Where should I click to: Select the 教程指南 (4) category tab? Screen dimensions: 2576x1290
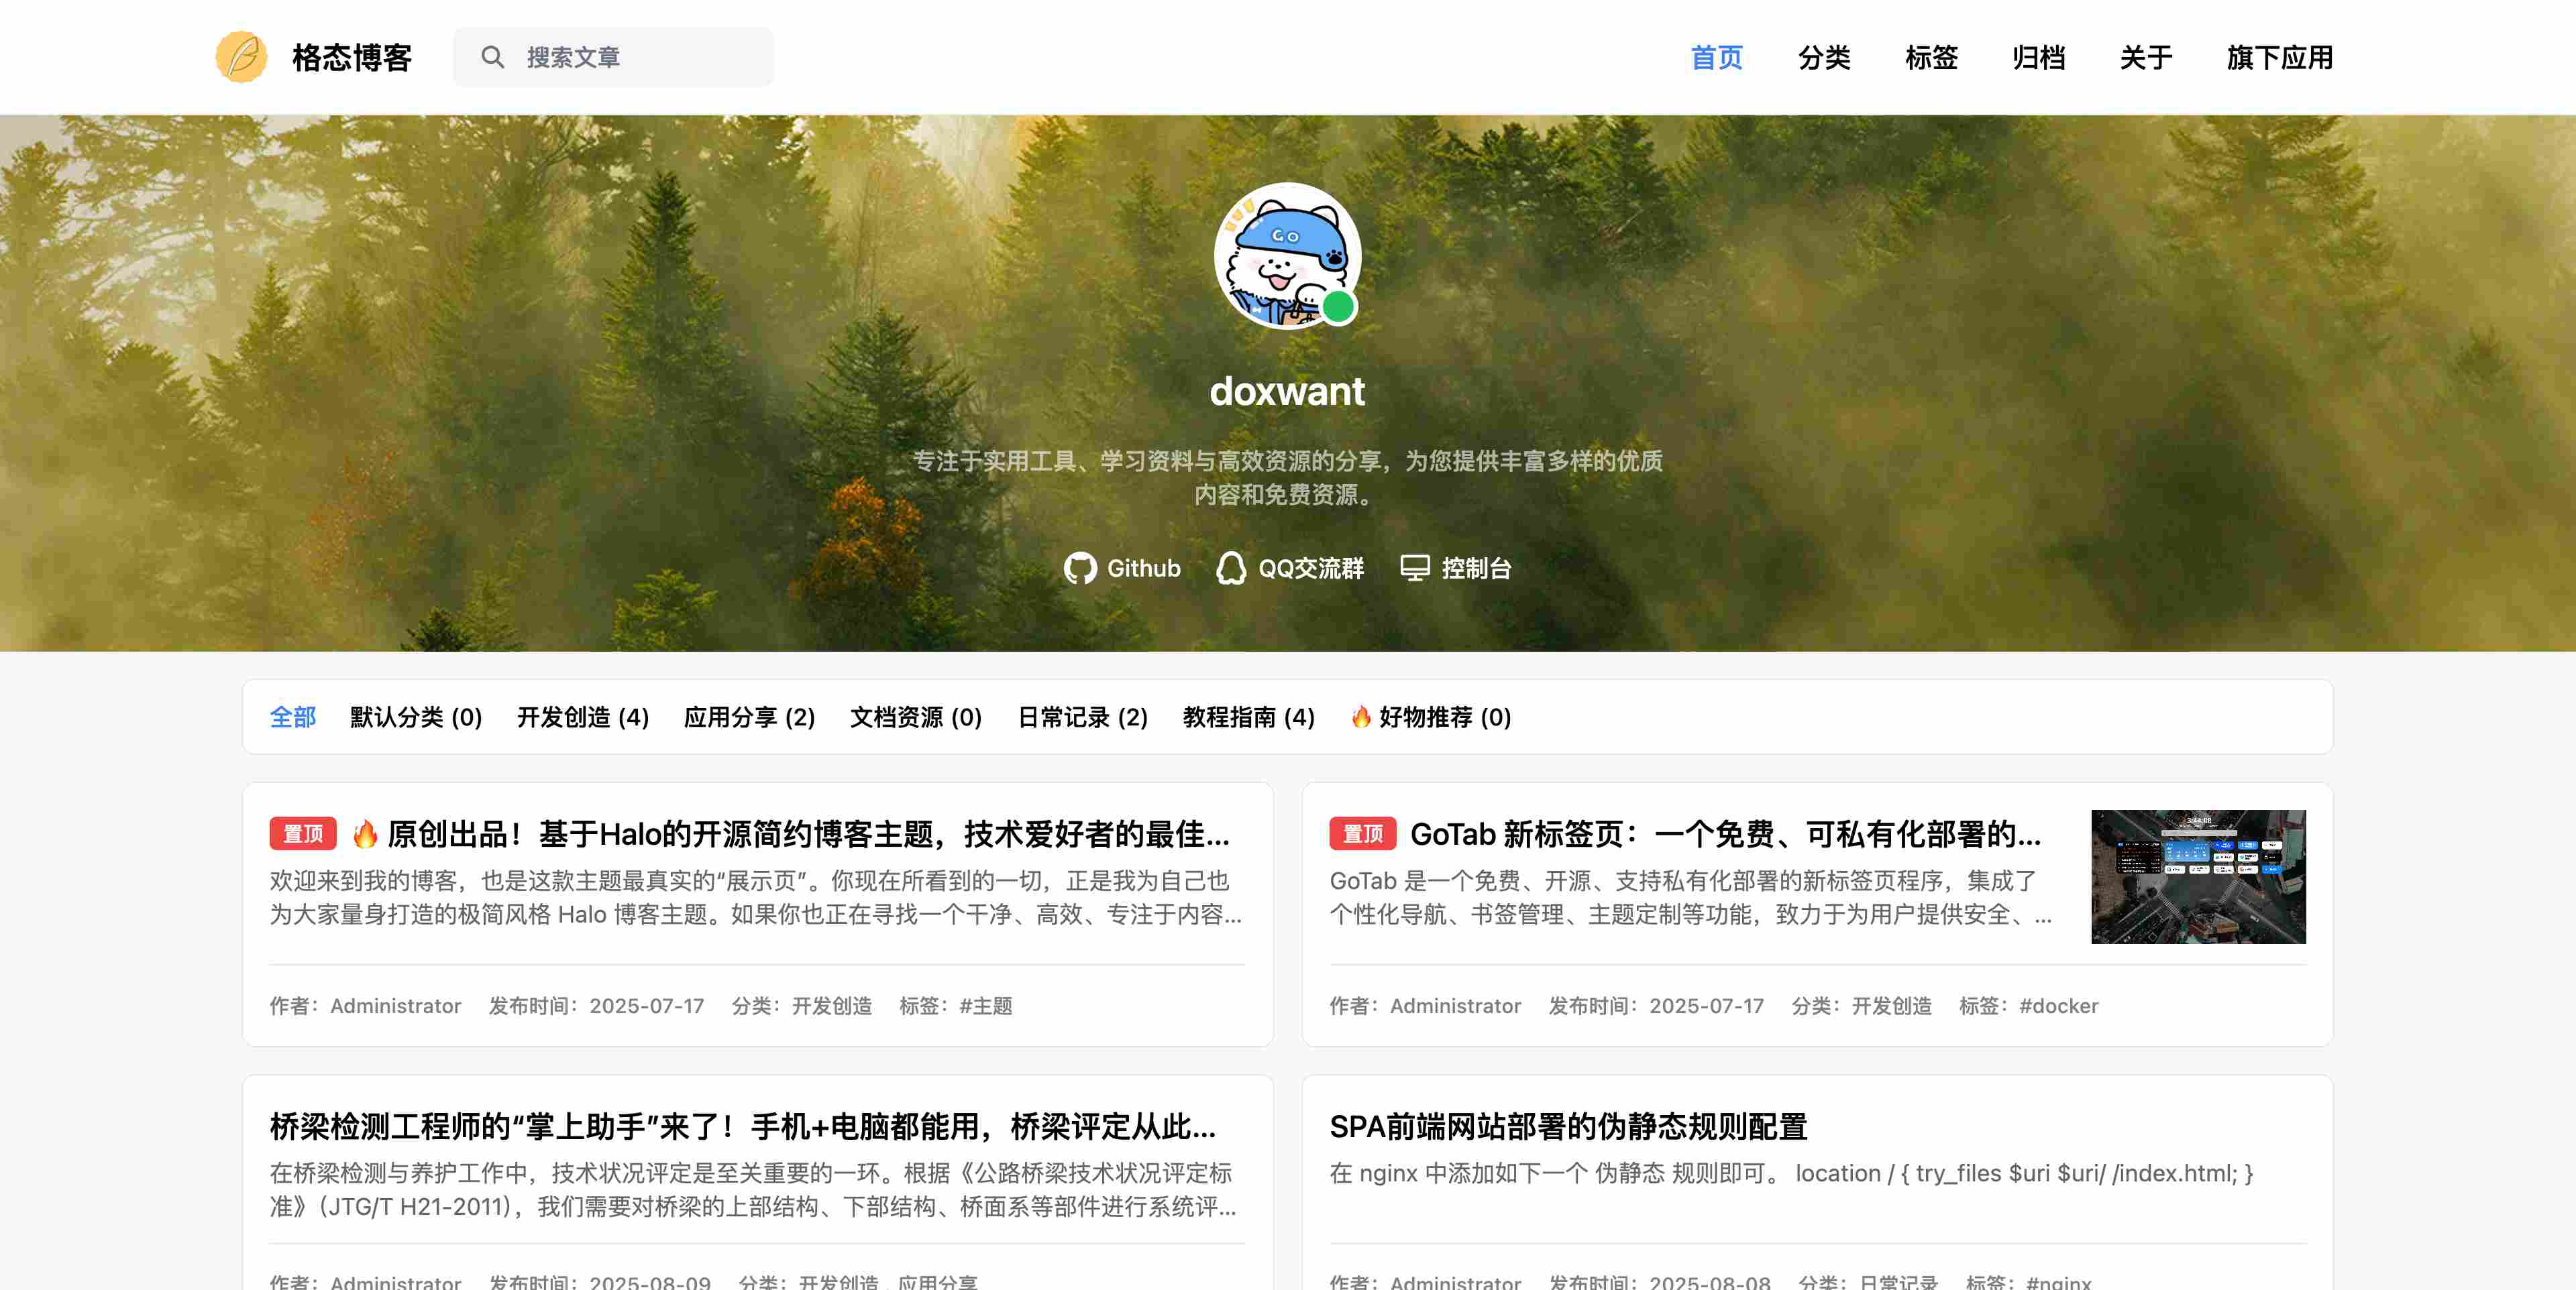click(1248, 717)
